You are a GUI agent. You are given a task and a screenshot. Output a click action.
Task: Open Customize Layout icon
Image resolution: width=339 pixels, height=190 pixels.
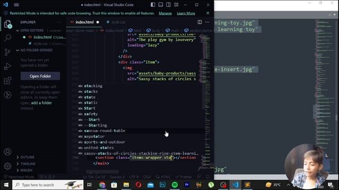tap(176, 5)
